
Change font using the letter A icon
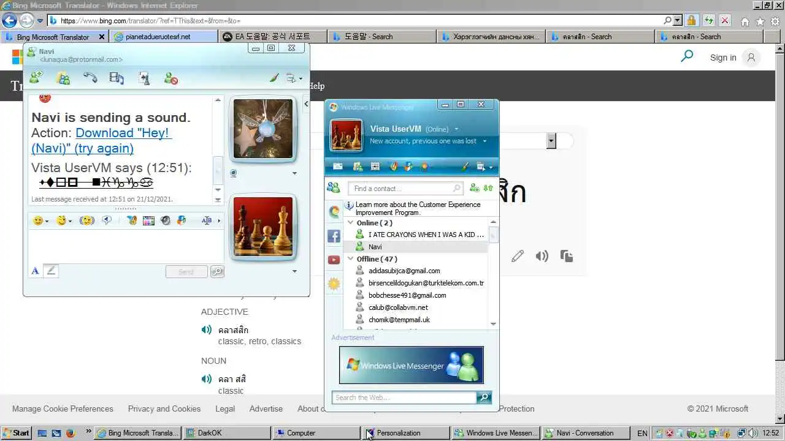point(35,271)
